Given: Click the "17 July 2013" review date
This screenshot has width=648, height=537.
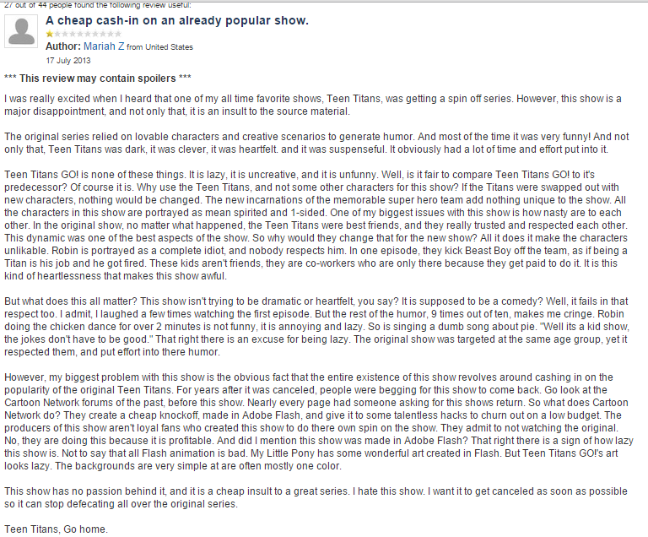Looking at the screenshot, I should [68, 61].
